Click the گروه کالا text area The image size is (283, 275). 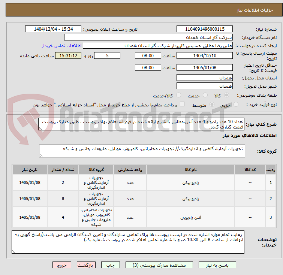coord(142,151)
